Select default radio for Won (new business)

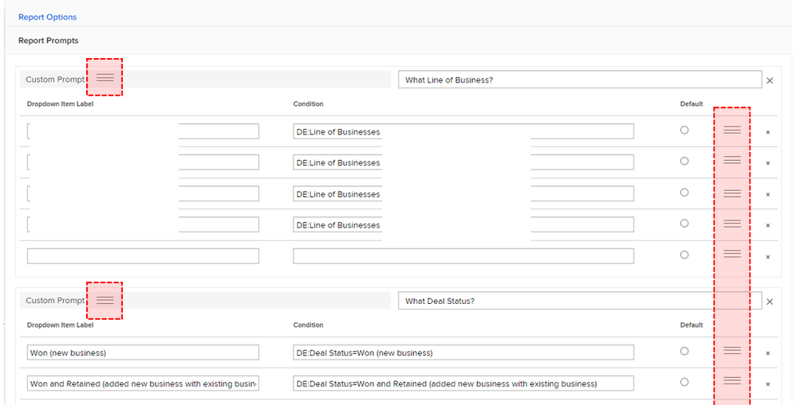(x=684, y=351)
